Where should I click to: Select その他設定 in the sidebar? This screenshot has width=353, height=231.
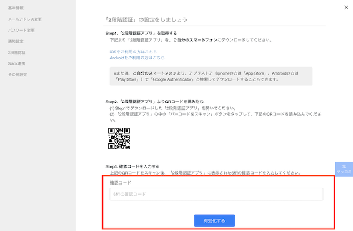point(18,75)
